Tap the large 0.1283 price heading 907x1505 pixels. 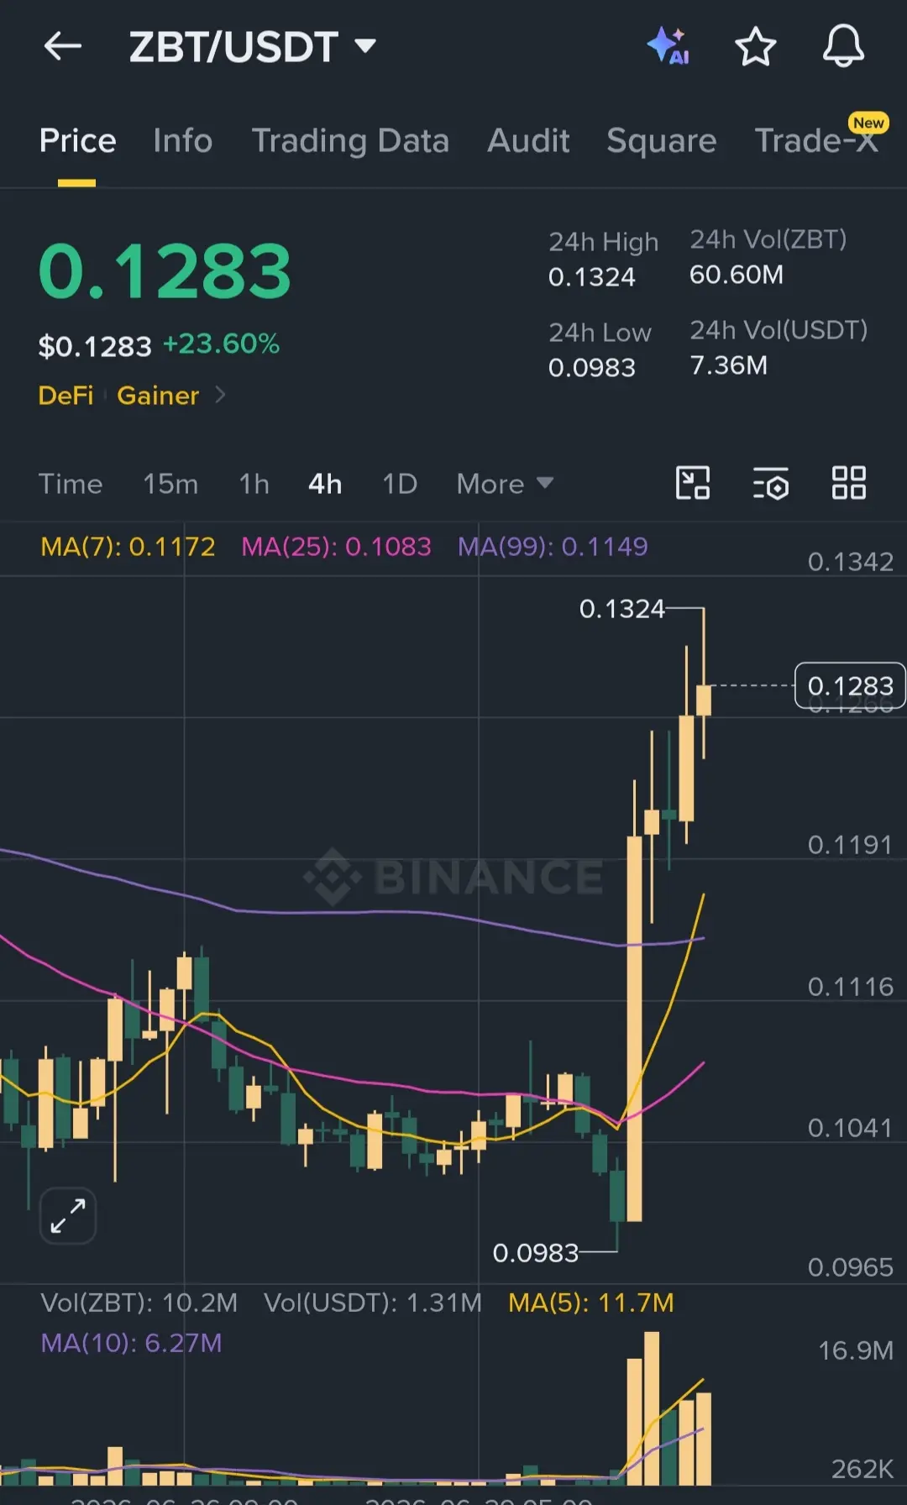pyautogui.click(x=165, y=271)
